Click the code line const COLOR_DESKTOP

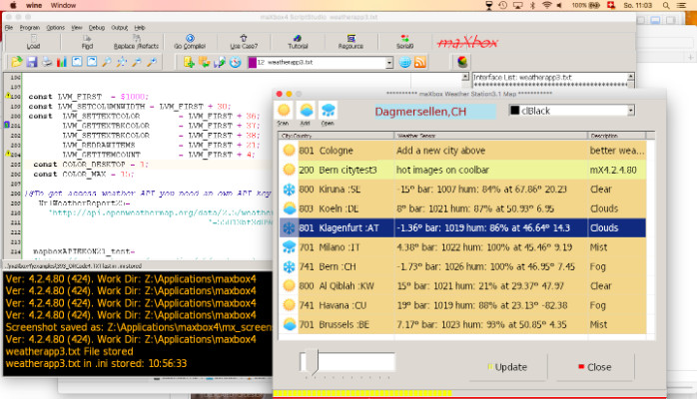91,165
